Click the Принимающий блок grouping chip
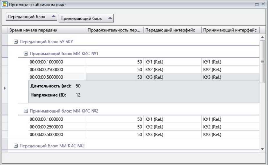 [86, 18]
